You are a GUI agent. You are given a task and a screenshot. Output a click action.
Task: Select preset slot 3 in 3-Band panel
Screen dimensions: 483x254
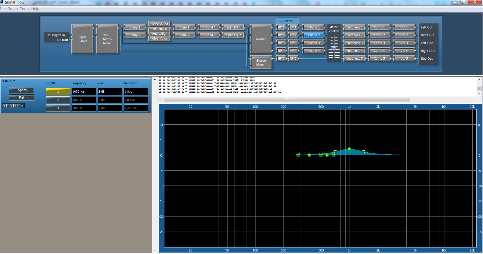(x=11, y=106)
